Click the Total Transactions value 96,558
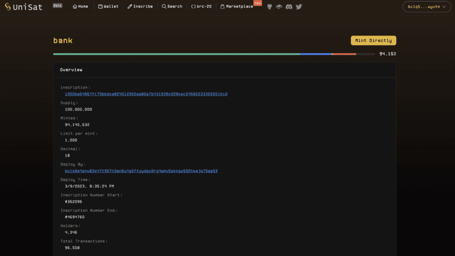455x256 pixels. point(72,248)
